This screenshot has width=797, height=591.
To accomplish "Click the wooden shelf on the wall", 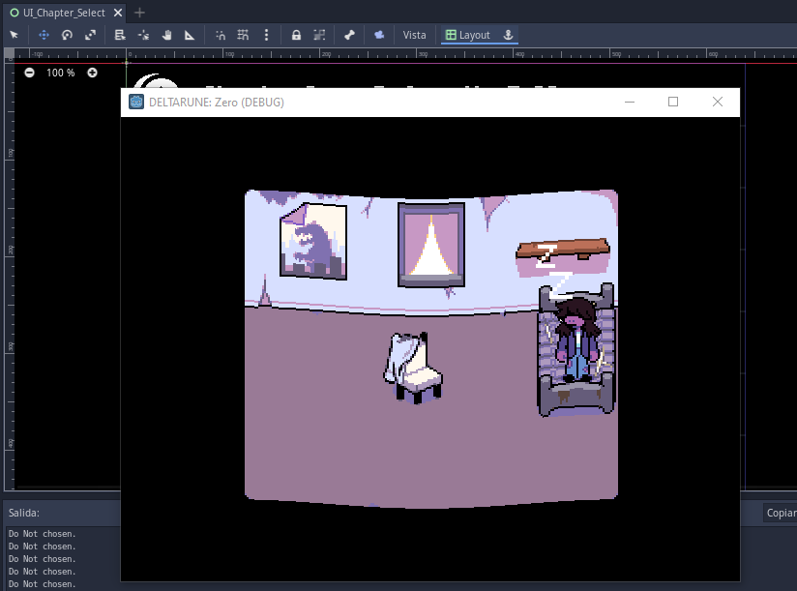I will tap(563, 251).
